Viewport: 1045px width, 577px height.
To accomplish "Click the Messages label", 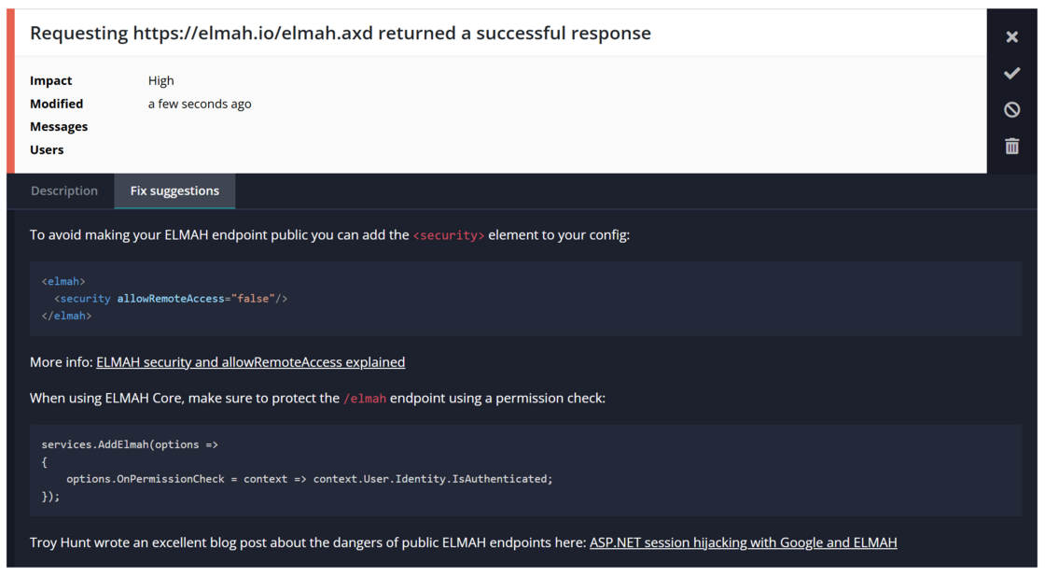I will [x=59, y=127].
